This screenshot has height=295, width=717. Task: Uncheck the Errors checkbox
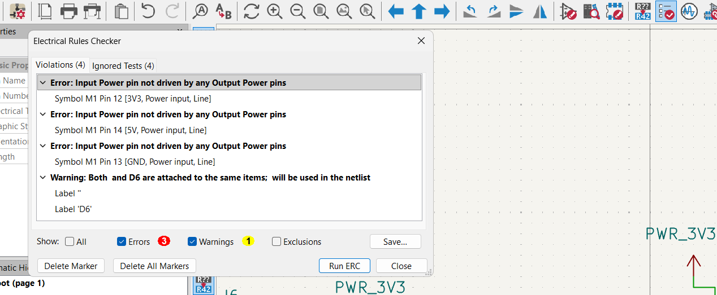pyautogui.click(x=122, y=241)
